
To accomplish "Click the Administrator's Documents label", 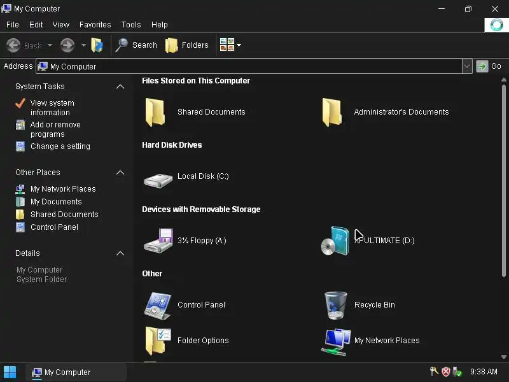I will pyautogui.click(x=401, y=112).
